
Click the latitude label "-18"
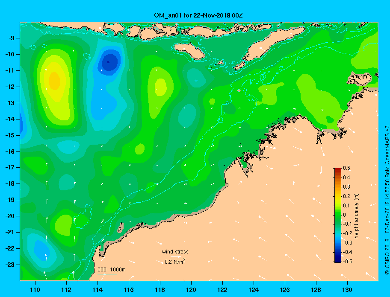point(10,183)
